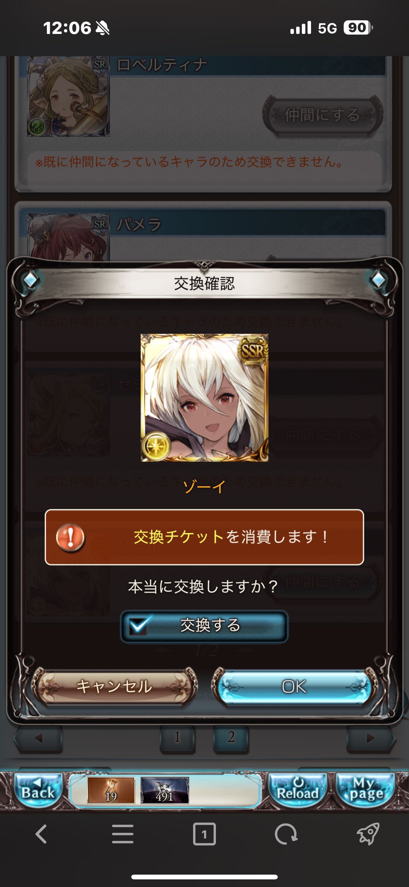Tap the Back button in game footer

(38, 790)
